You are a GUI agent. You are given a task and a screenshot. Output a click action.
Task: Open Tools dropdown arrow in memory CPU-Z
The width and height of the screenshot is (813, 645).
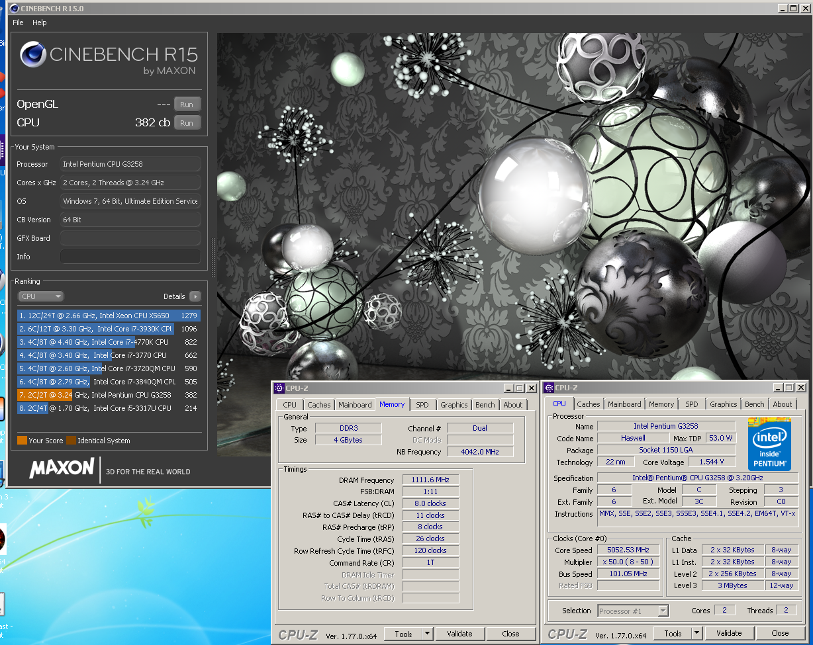point(427,634)
